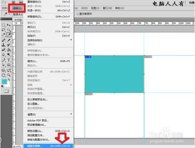Close the open 编辑(E) menu
This screenshot has width=195, height=148.
[x=17, y=8]
